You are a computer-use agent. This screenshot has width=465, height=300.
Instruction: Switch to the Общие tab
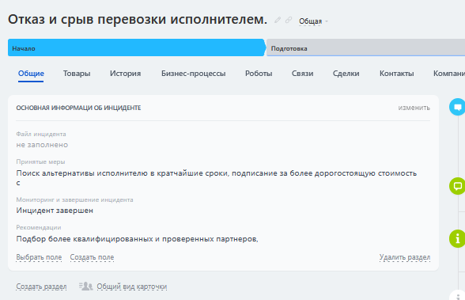tap(31, 74)
